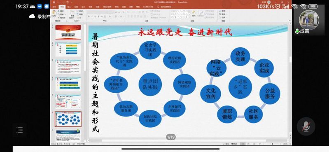Click the Find icon in Editing group
The height and width of the screenshot is (152, 329).
click(x=223, y=11)
